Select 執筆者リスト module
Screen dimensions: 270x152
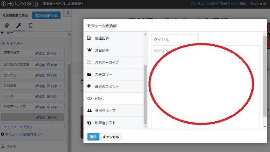coord(114,123)
